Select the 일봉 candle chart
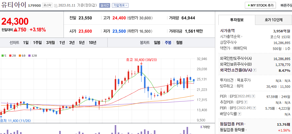The image size is (292, 134). click(157, 43)
